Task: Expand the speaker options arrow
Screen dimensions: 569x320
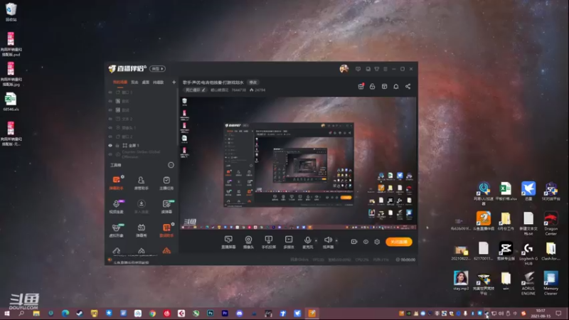Action: click(336, 240)
